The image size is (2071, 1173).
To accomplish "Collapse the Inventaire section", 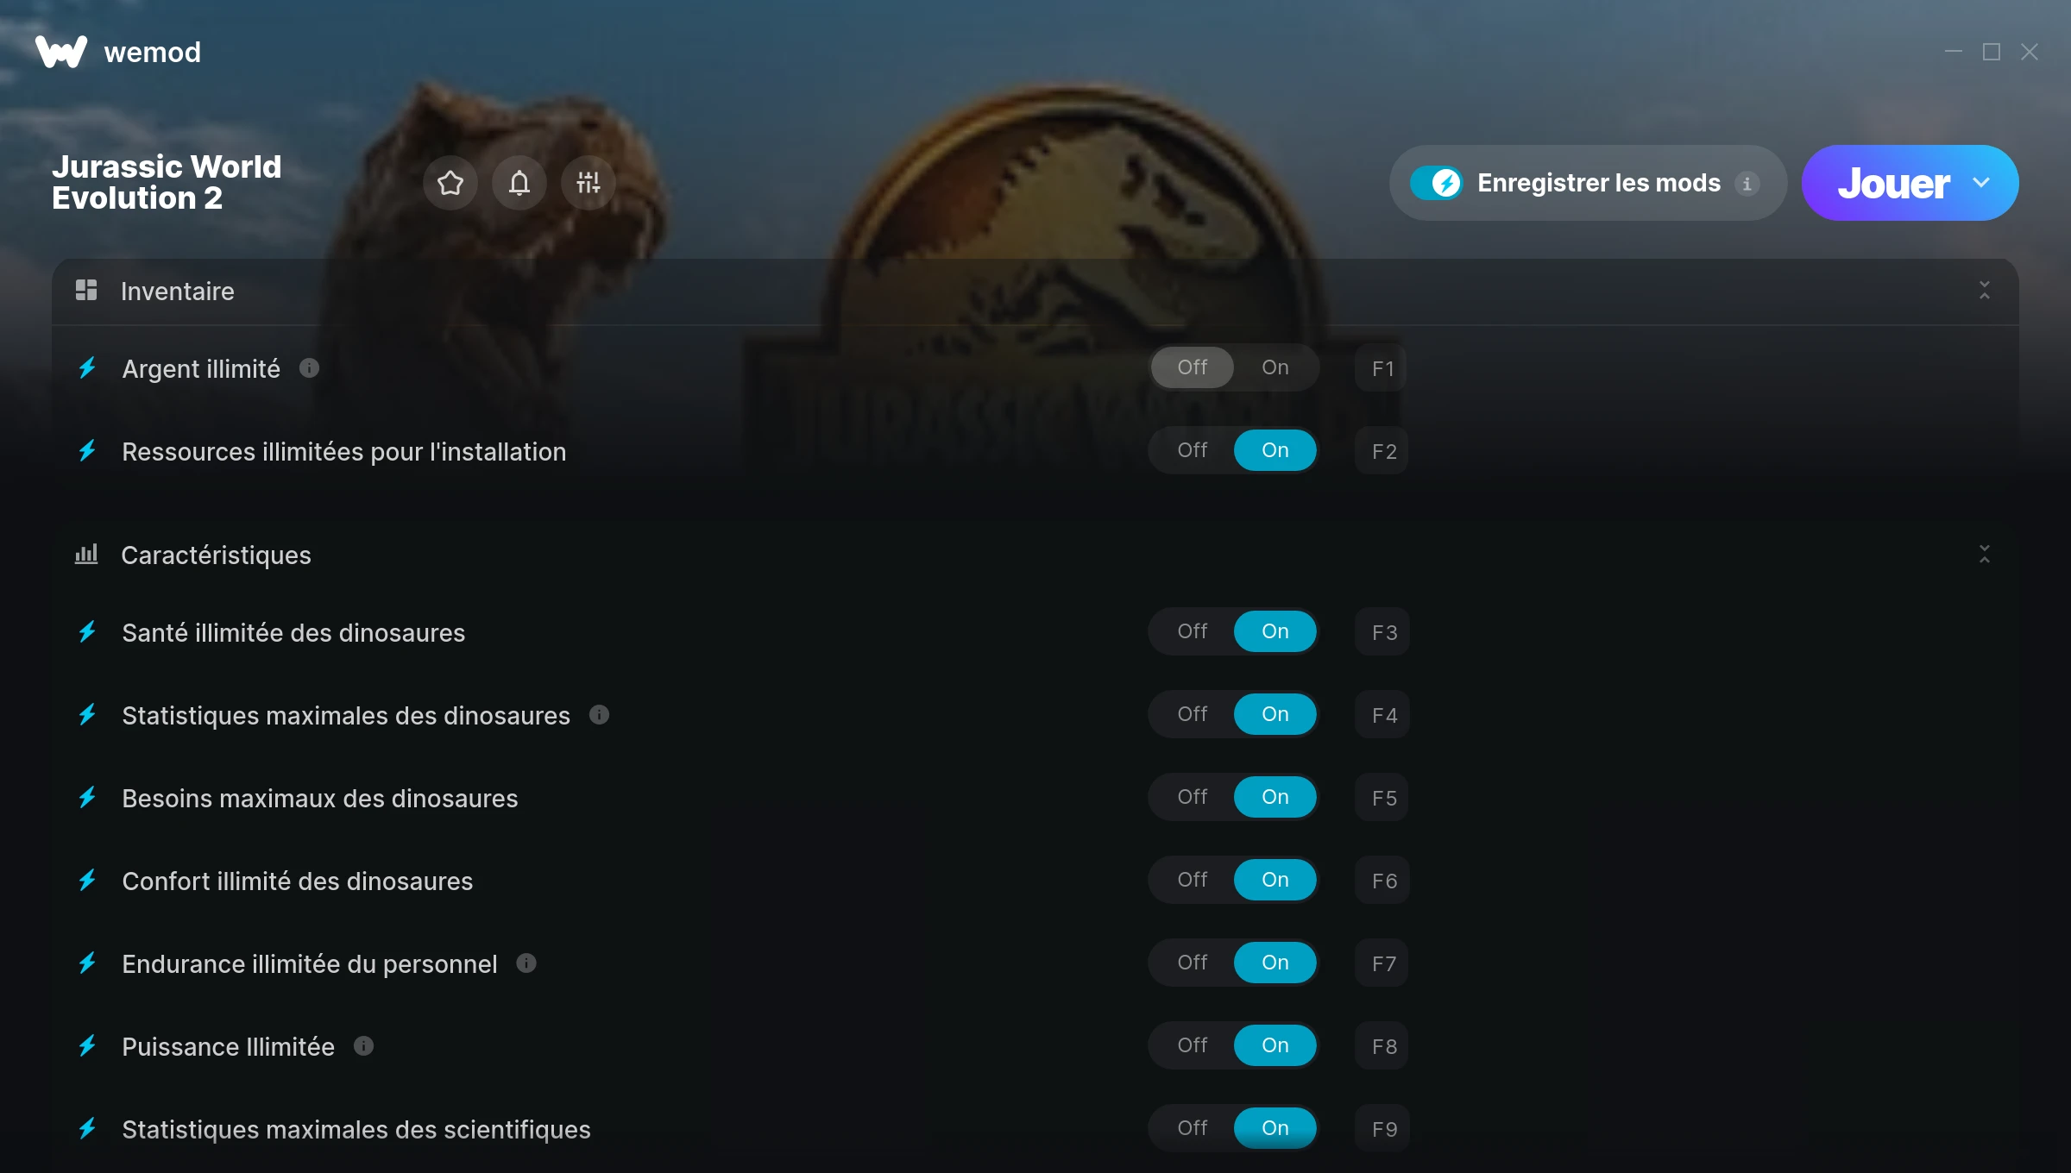I will point(1984,291).
